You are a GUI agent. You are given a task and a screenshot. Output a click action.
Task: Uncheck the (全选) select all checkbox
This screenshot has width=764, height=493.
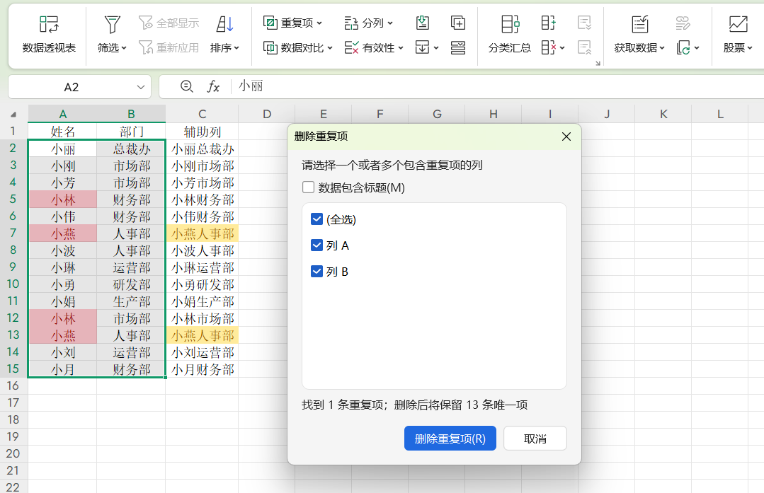tap(317, 219)
